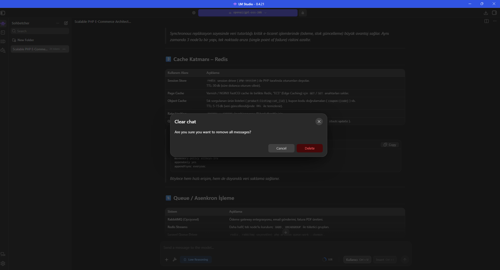Close the Clear chat dialog with X
Image resolution: width=500 pixels, height=270 pixels.
coord(319,122)
